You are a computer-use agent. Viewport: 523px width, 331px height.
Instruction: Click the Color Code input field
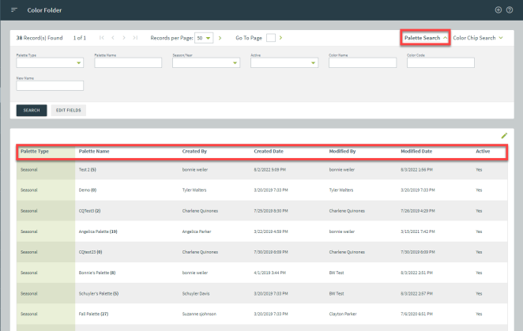[440, 63]
